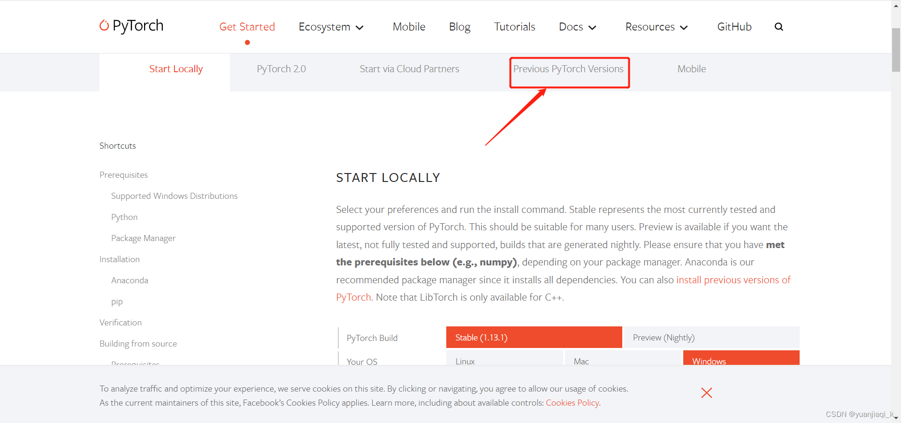The height and width of the screenshot is (423, 901).
Task: Click the page vertical scrollbar thumb
Action: [896, 50]
